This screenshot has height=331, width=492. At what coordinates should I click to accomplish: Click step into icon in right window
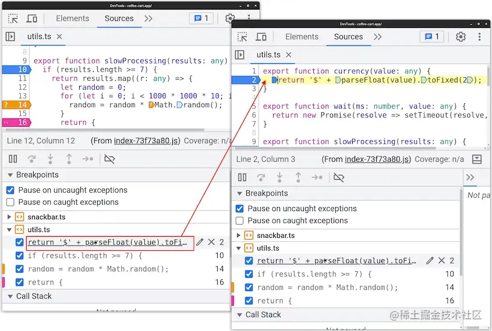point(279,177)
